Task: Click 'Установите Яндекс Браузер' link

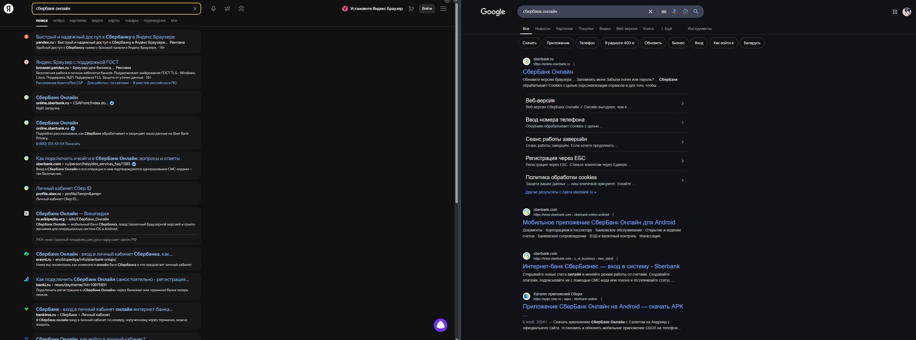Action: click(x=376, y=8)
